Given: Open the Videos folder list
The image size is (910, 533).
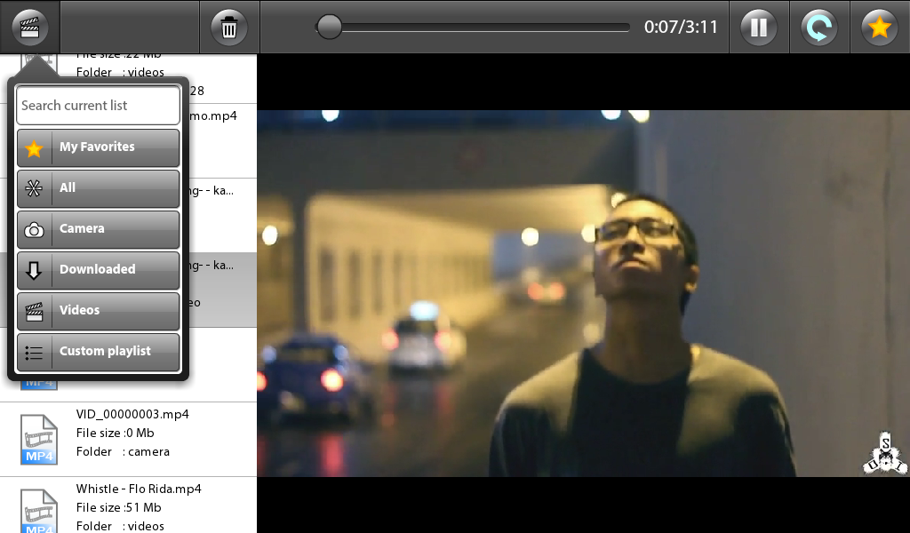Looking at the screenshot, I should (98, 310).
